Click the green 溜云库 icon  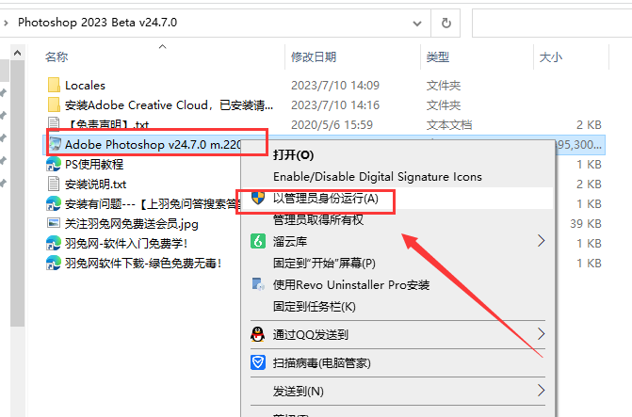[258, 241]
